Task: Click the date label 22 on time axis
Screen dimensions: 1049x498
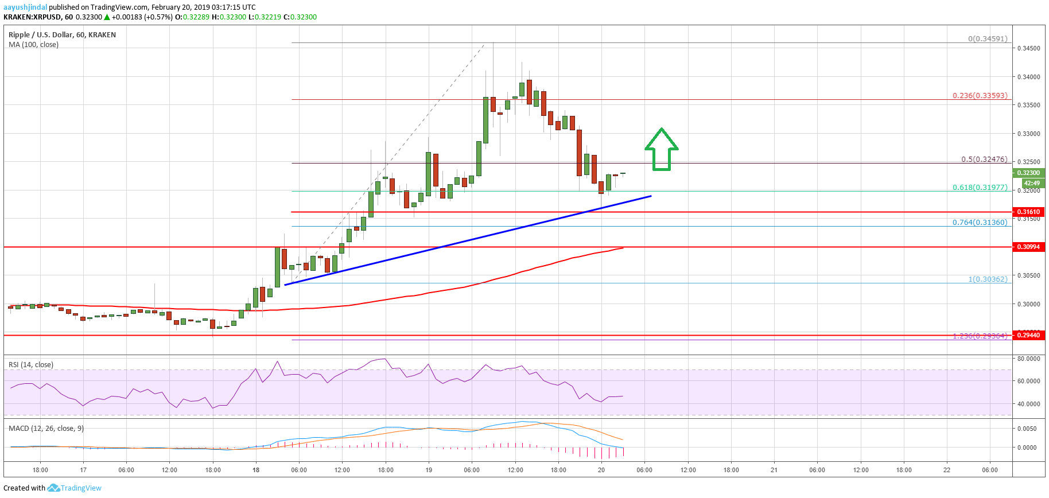Action: (x=947, y=470)
